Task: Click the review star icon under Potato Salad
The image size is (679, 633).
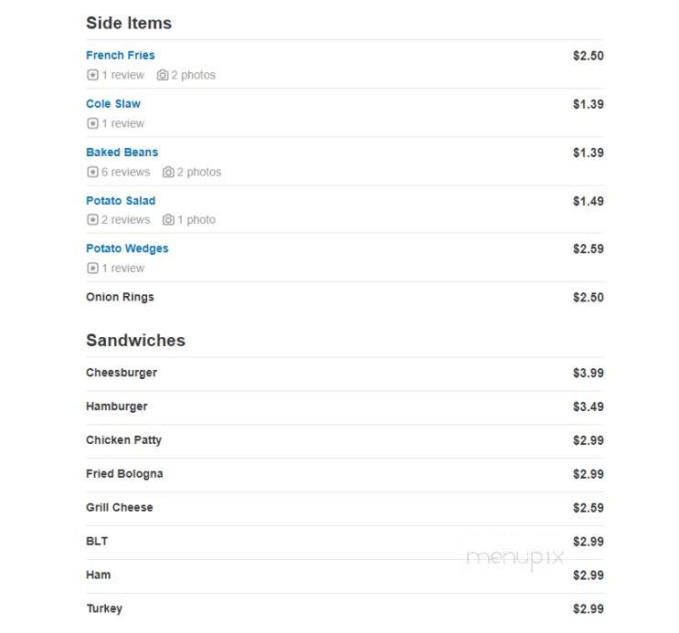Action: coord(92,219)
